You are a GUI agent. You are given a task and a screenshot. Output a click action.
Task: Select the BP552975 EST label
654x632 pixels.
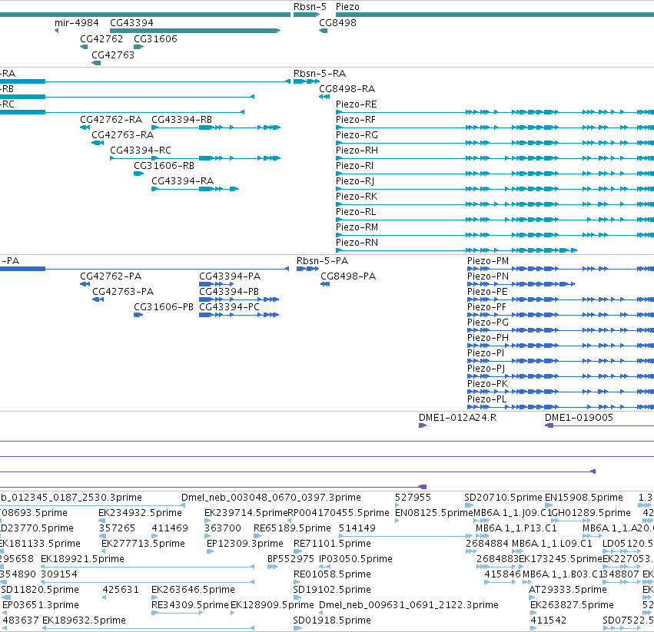(290, 558)
